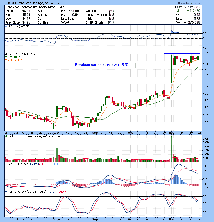Click the Chg value +0.33
The height and width of the screenshot is (222, 214).
point(196,15)
